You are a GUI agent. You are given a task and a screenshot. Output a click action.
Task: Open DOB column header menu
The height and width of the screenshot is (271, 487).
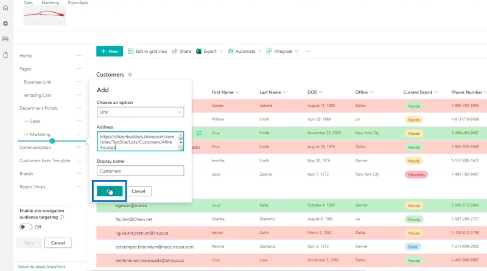click(315, 92)
